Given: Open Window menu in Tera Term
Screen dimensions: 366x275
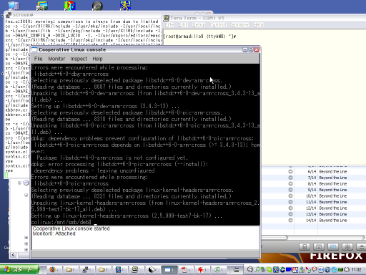Looking at the screenshot, I should (x=240, y=24).
